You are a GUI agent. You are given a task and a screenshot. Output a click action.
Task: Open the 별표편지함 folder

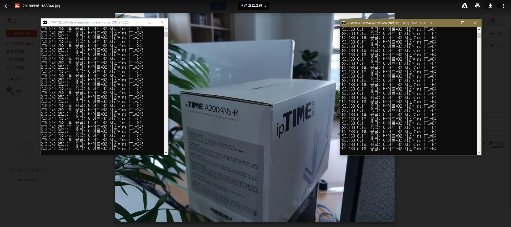(x=16, y=52)
